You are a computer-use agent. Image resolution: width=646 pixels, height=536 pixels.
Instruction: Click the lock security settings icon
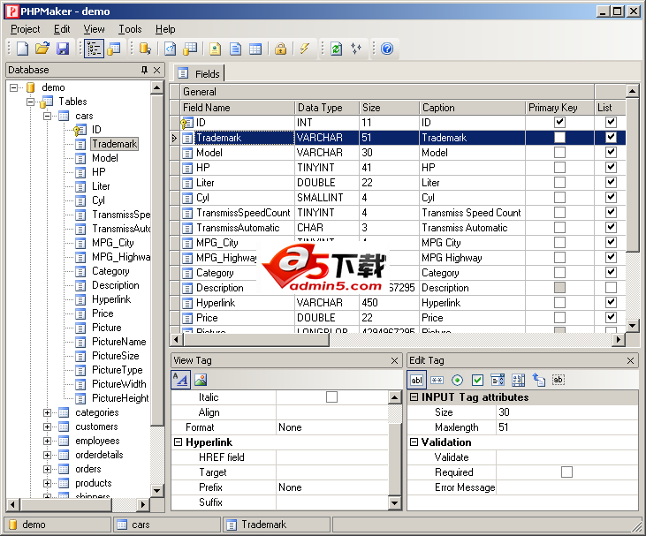pyautogui.click(x=280, y=49)
